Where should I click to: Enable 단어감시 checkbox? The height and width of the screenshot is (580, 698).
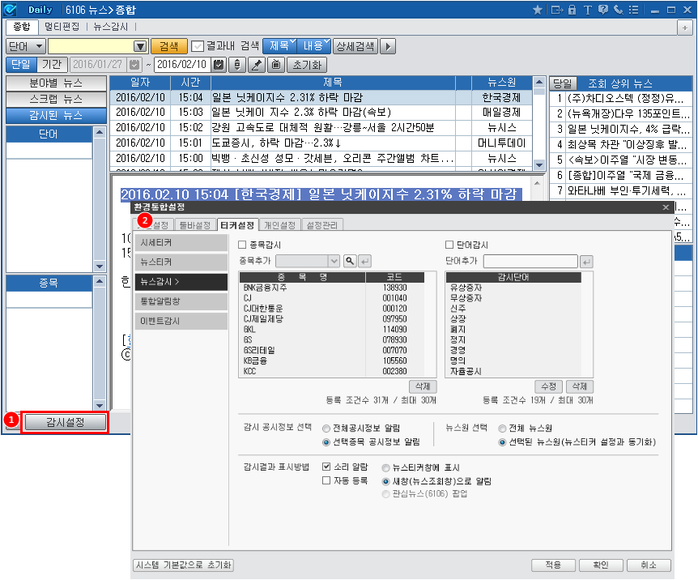tap(449, 245)
